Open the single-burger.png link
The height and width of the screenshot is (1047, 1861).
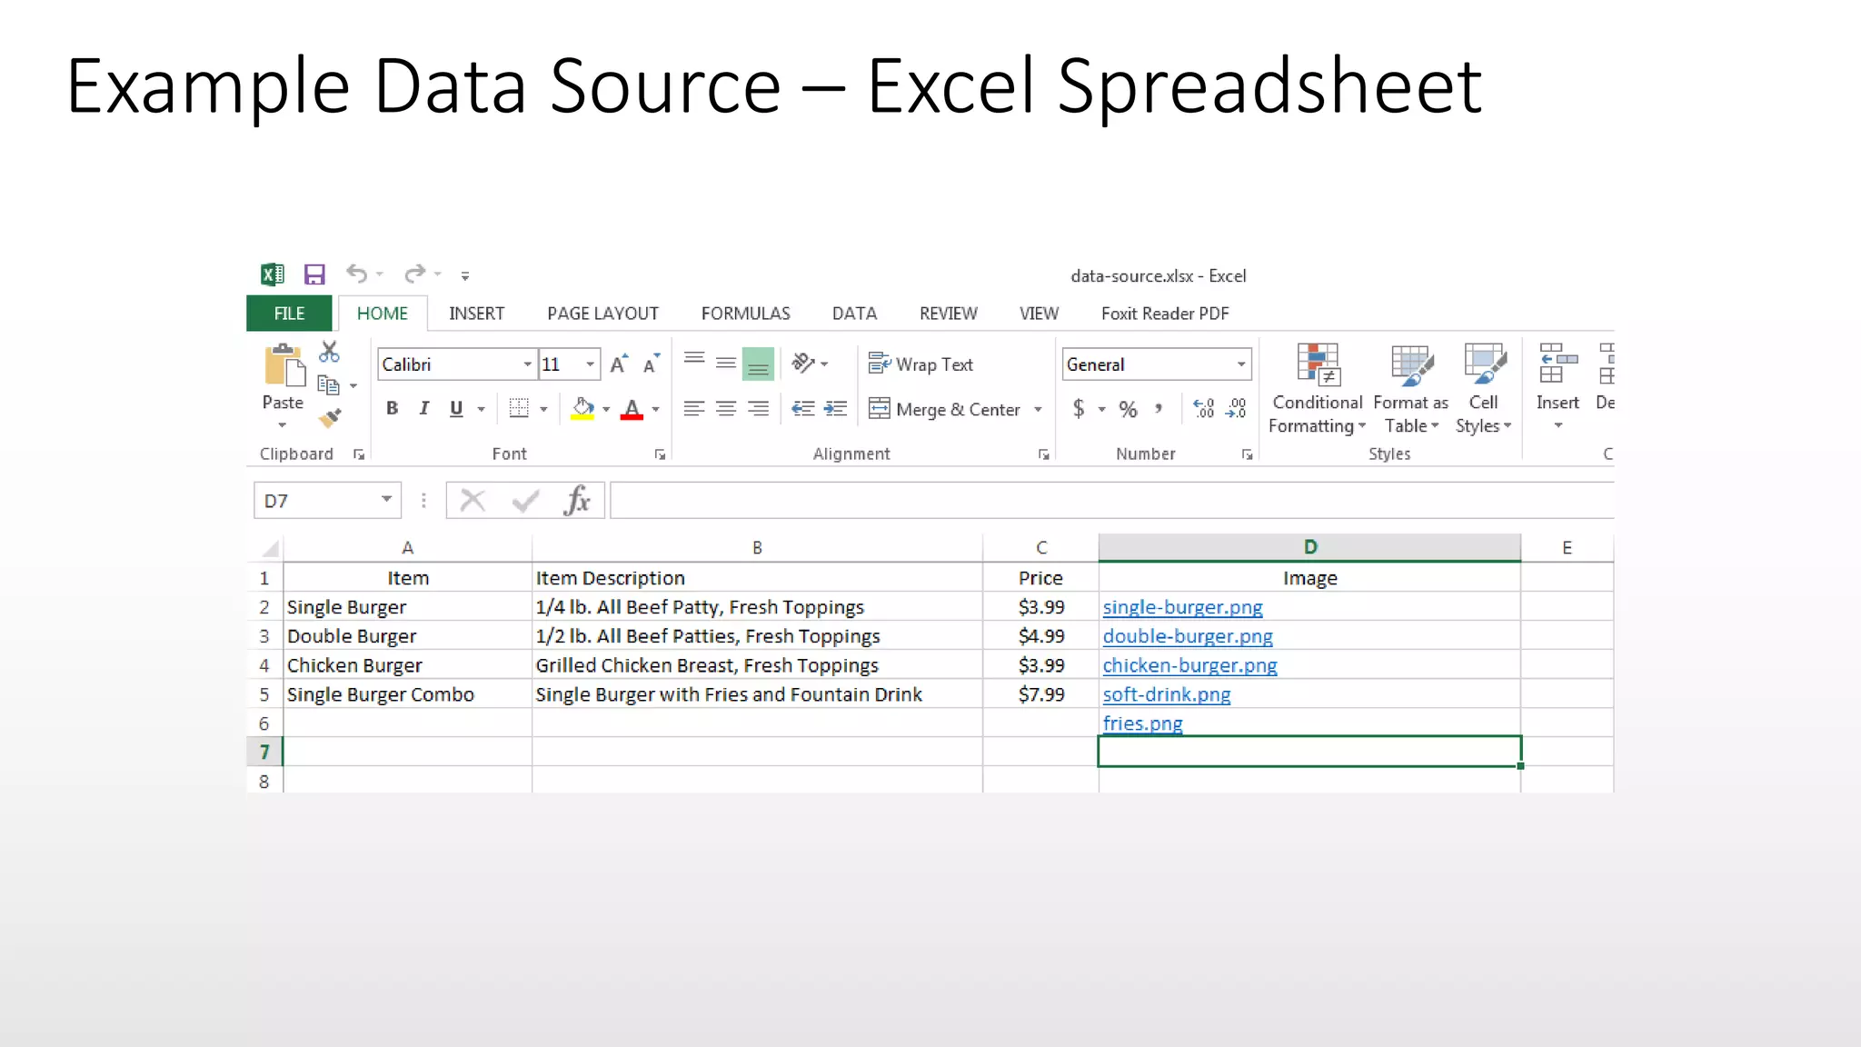[x=1182, y=607]
